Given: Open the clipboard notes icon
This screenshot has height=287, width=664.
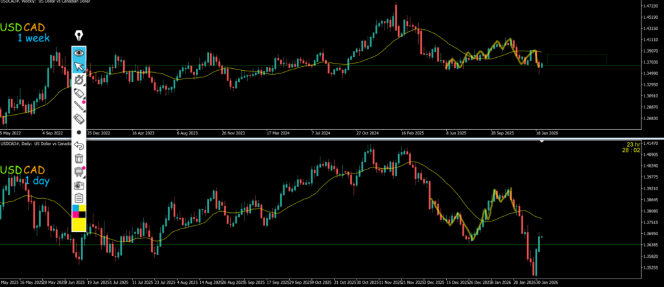Looking at the screenshot, I should 79,197.
